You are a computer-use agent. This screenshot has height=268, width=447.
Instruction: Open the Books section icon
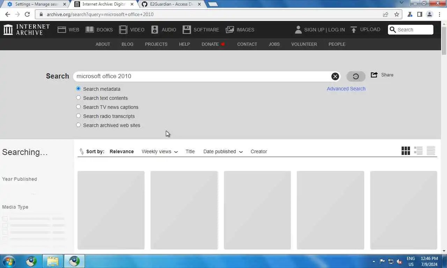click(90, 30)
